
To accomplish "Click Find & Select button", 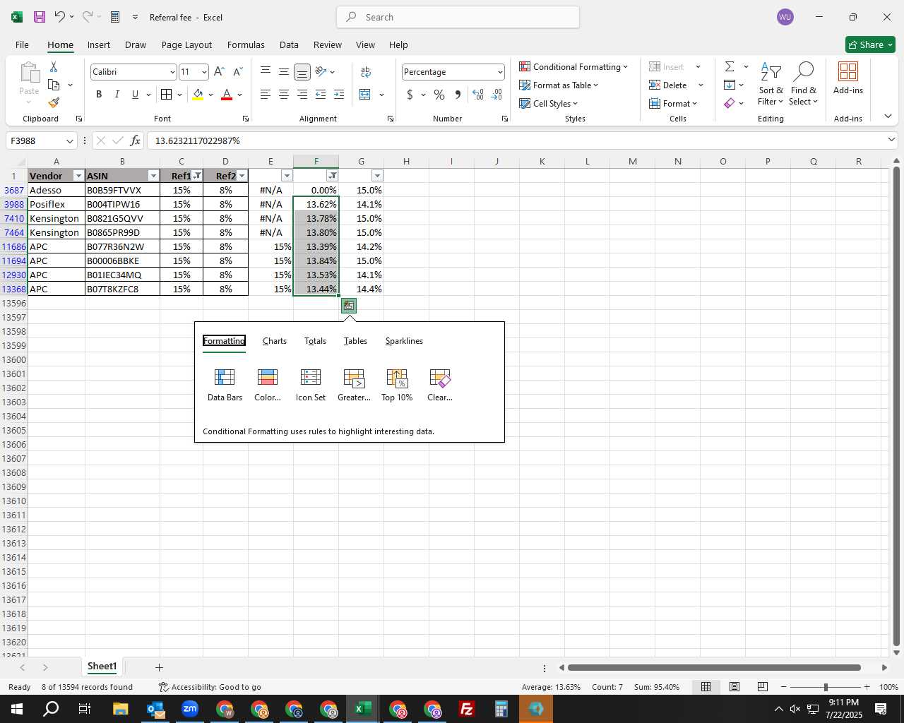I will click(x=804, y=84).
